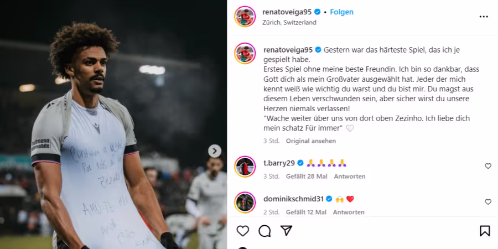Viewport: 498px width, 249px height.
Task: Share the post via paper plane icon
Action: pos(286,231)
